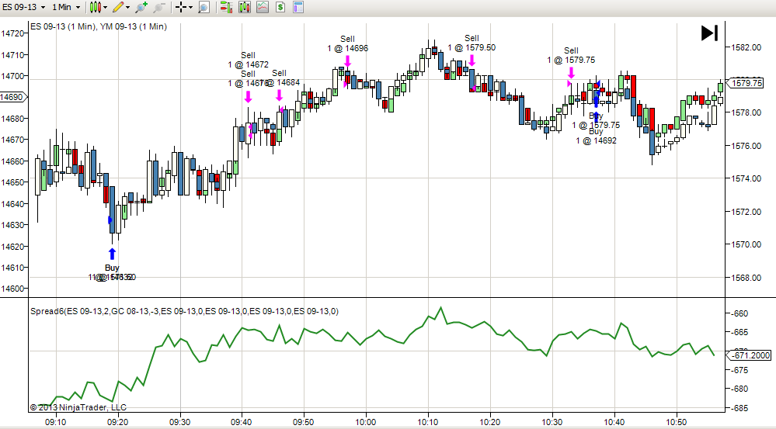The image size is (776, 429).
Task: Expand the chart style dropdown arrow
Action: tap(106, 8)
